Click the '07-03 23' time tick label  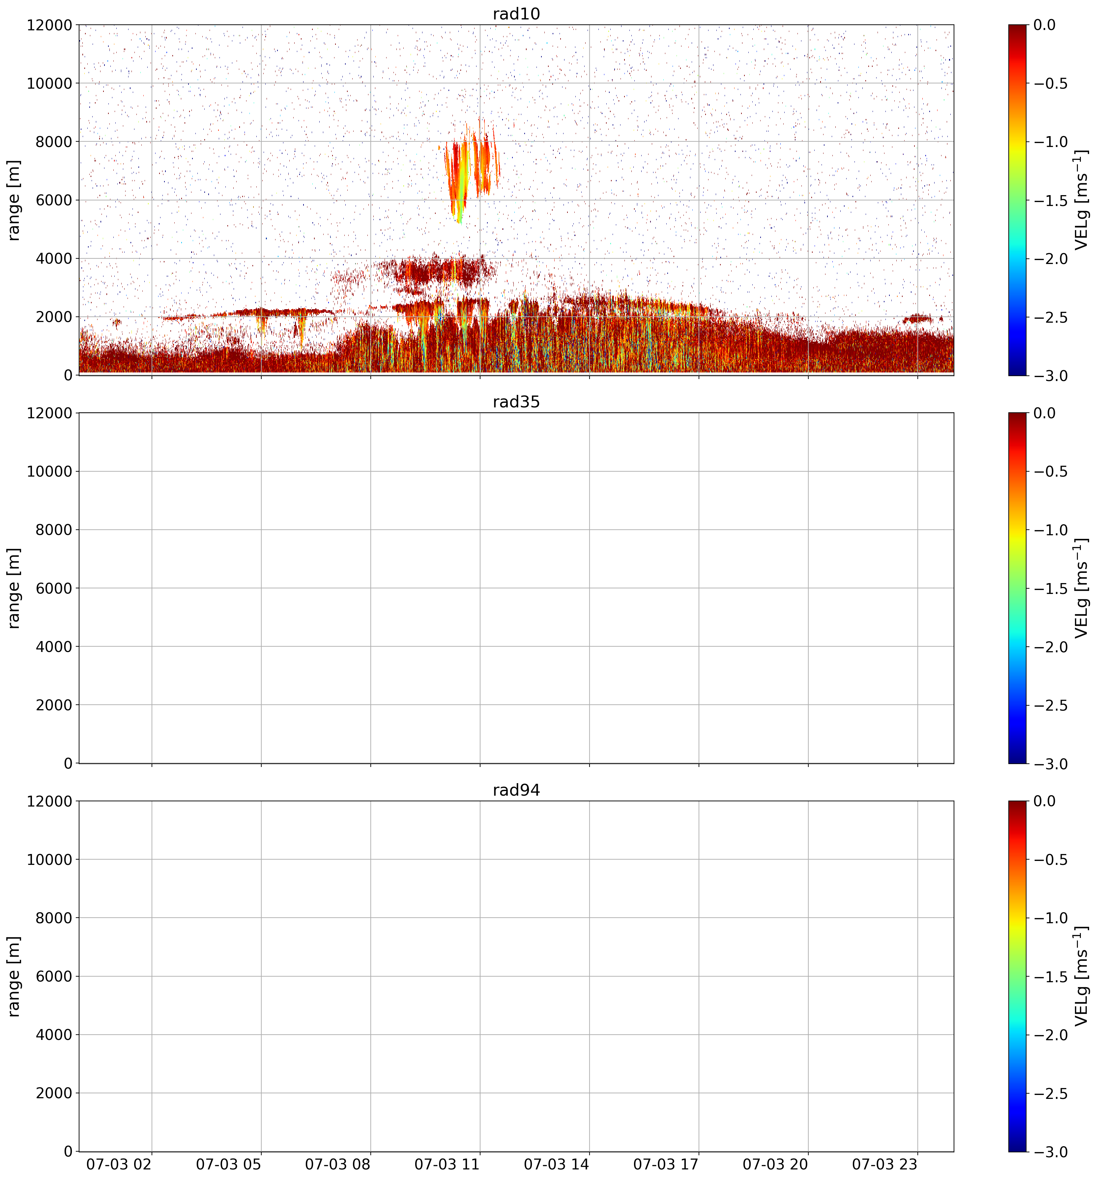click(884, 1164)
